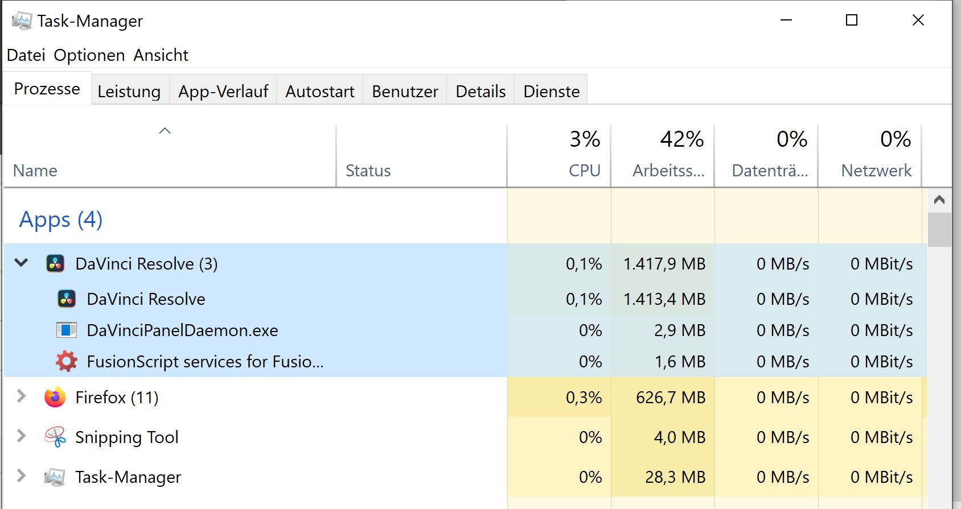Image resolution: width=961 pixels, height=509 pixels.
Task: Click the 4,0 MB Snipping Tool memory
Action: tap(680, 437)
